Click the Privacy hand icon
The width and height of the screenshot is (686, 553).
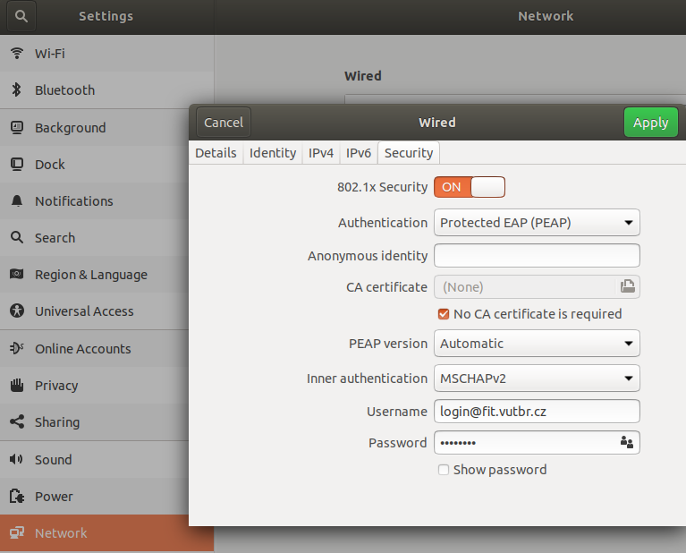(17, 386)
